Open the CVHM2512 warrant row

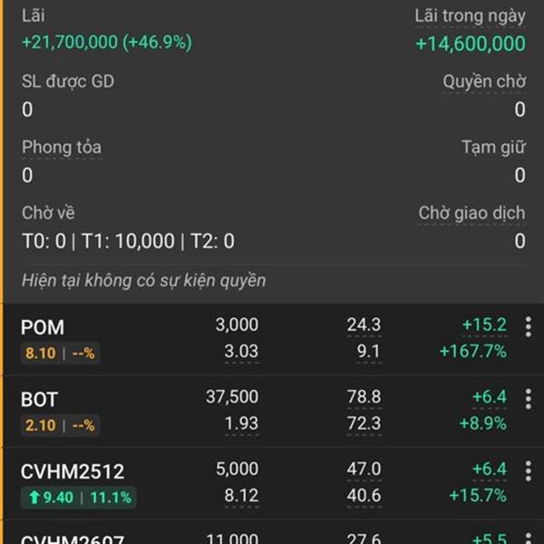73,471
